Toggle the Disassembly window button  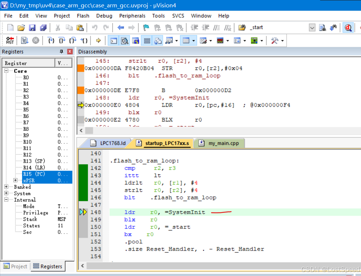tap(125, 41)
